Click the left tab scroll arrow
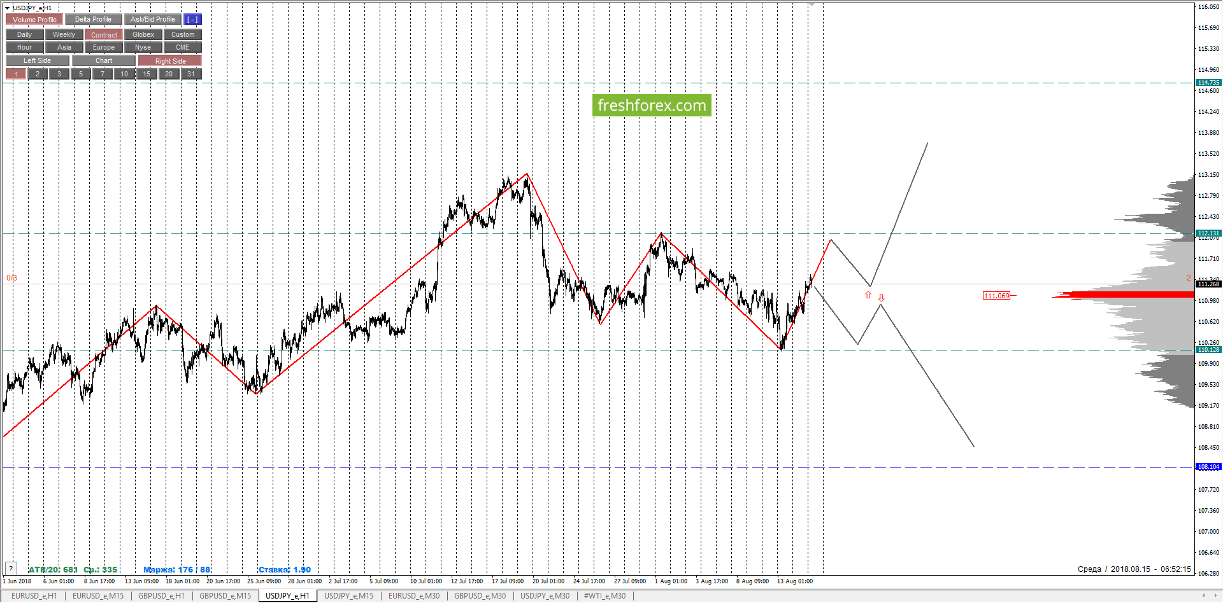 [x=1203, y=596]
